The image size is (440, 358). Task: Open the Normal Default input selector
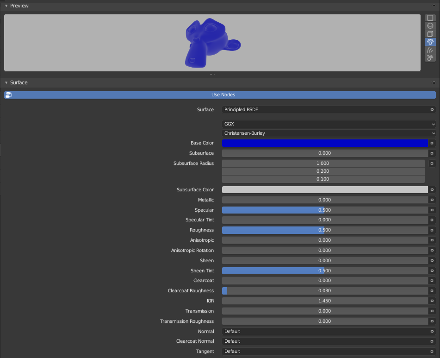(328, 331)
